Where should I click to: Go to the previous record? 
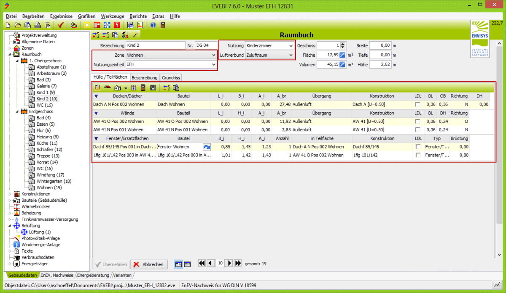coord(210,263)
